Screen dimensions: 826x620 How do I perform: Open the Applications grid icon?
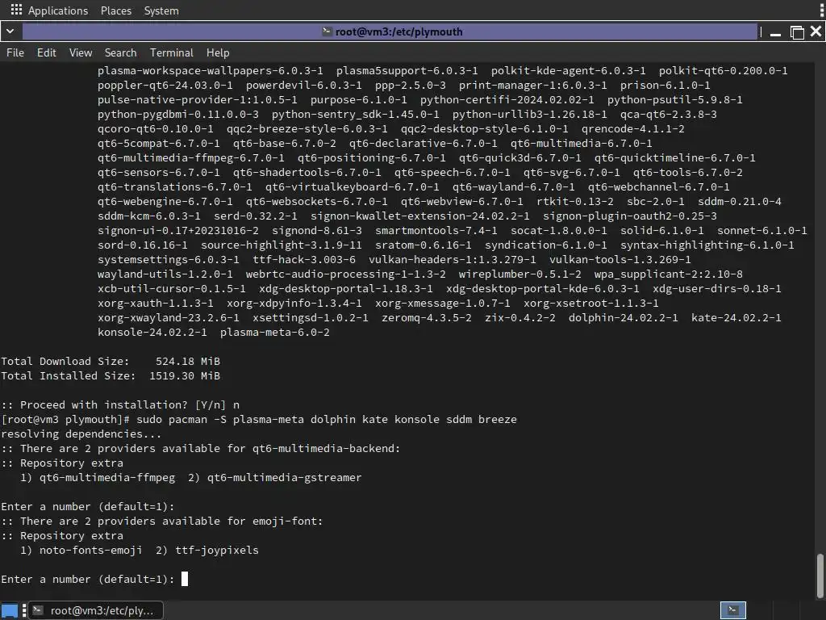pyautogui.click(x=16, y=10)
